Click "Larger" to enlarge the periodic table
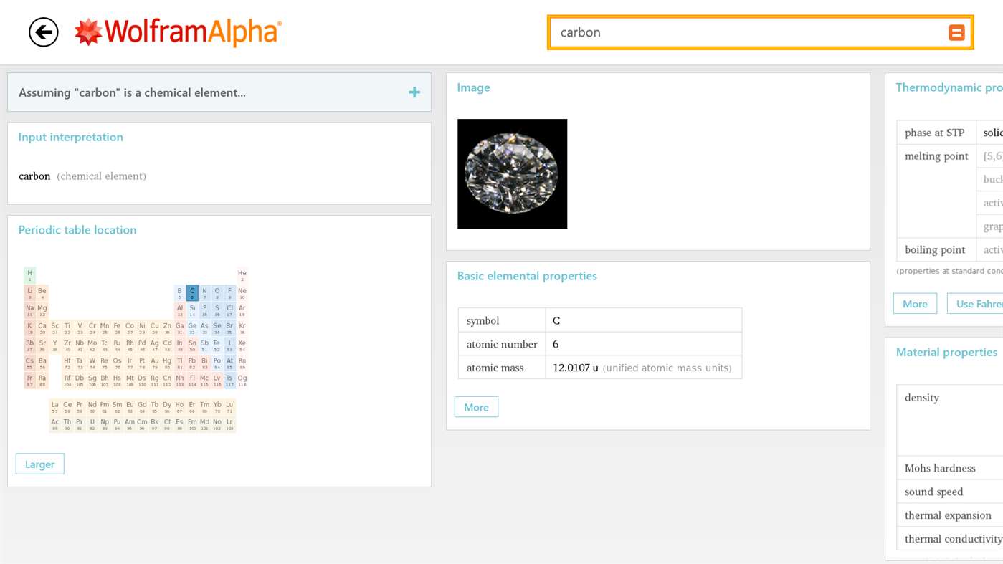This screenshot has height=564, width=1003. coord(39,464)
